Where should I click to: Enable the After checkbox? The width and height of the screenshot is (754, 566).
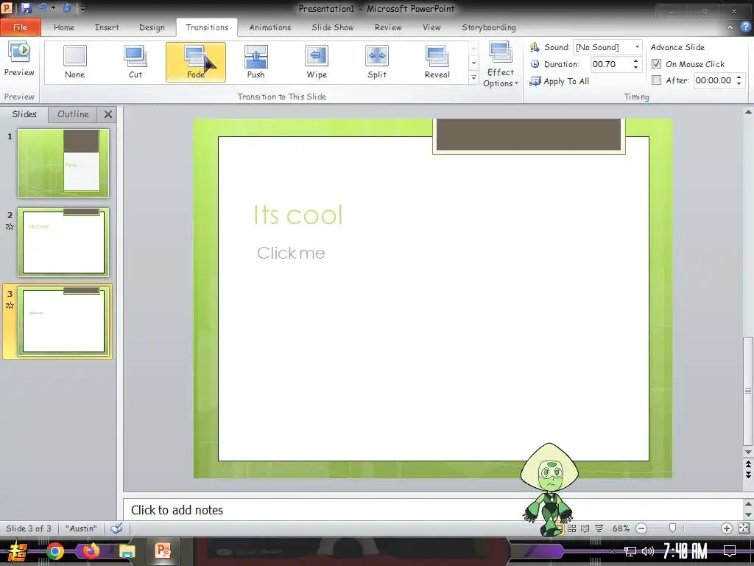point(656,80)
